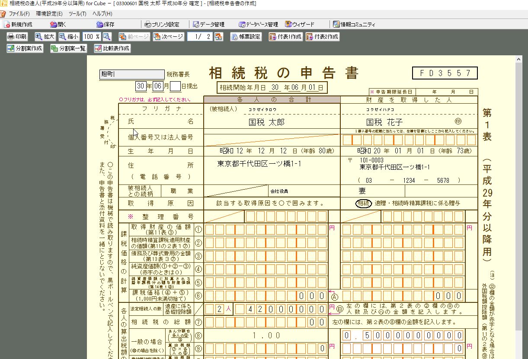This screenshot has width=528, height=359.
Task: Click the submission year field 30
Action: point(141,86)
